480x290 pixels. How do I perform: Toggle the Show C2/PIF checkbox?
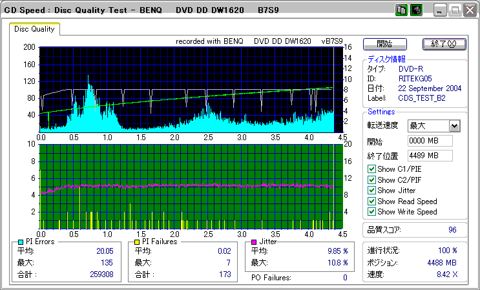(371, 180)
